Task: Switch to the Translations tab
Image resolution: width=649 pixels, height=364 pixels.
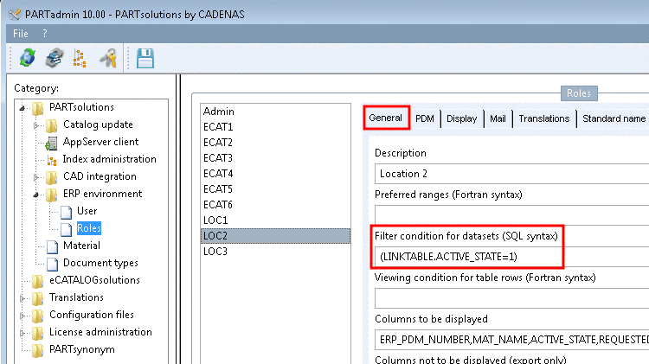Action: point(544,118)
